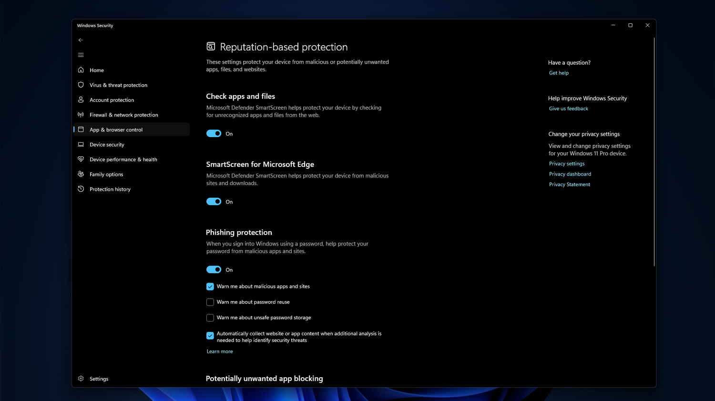Image resolution: width=715 pixels, height=401 pixels.
Task: Click Give us feedback link
Action: (x=569, y=108)
